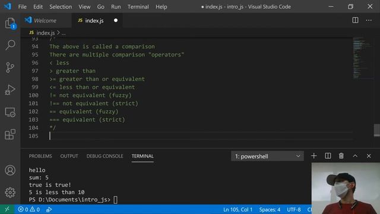Select the index.js editor tab
Image resolution: width=380 pixels, height=214 pixels.
[97, 20]
